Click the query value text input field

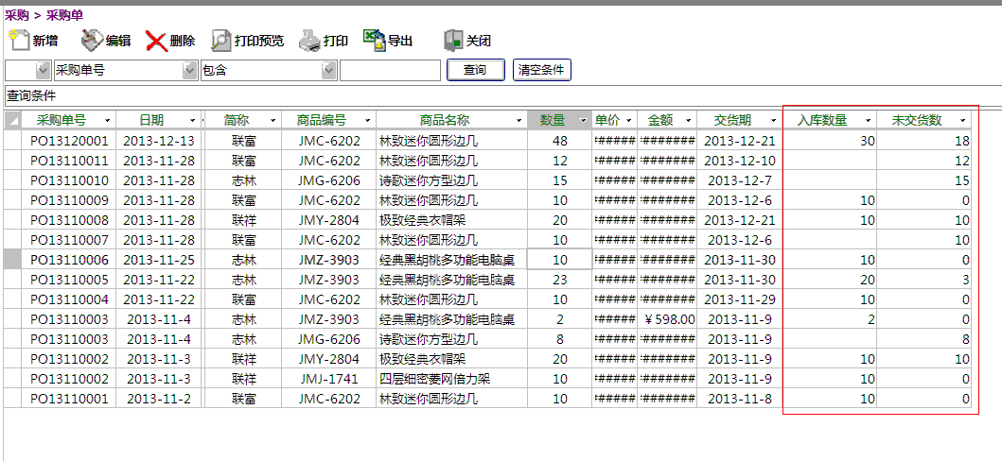390,71
